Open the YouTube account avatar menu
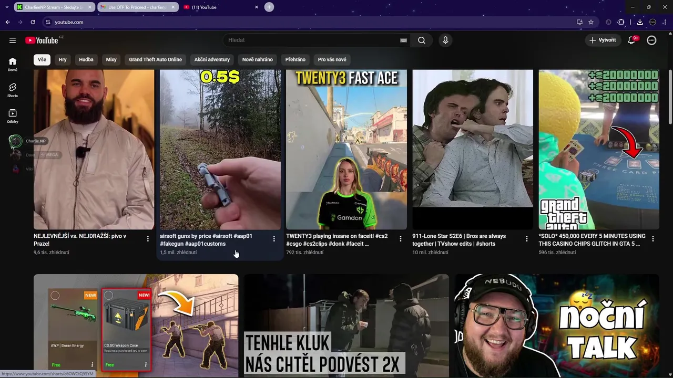673x378 pixels. [x=652, y=40]
